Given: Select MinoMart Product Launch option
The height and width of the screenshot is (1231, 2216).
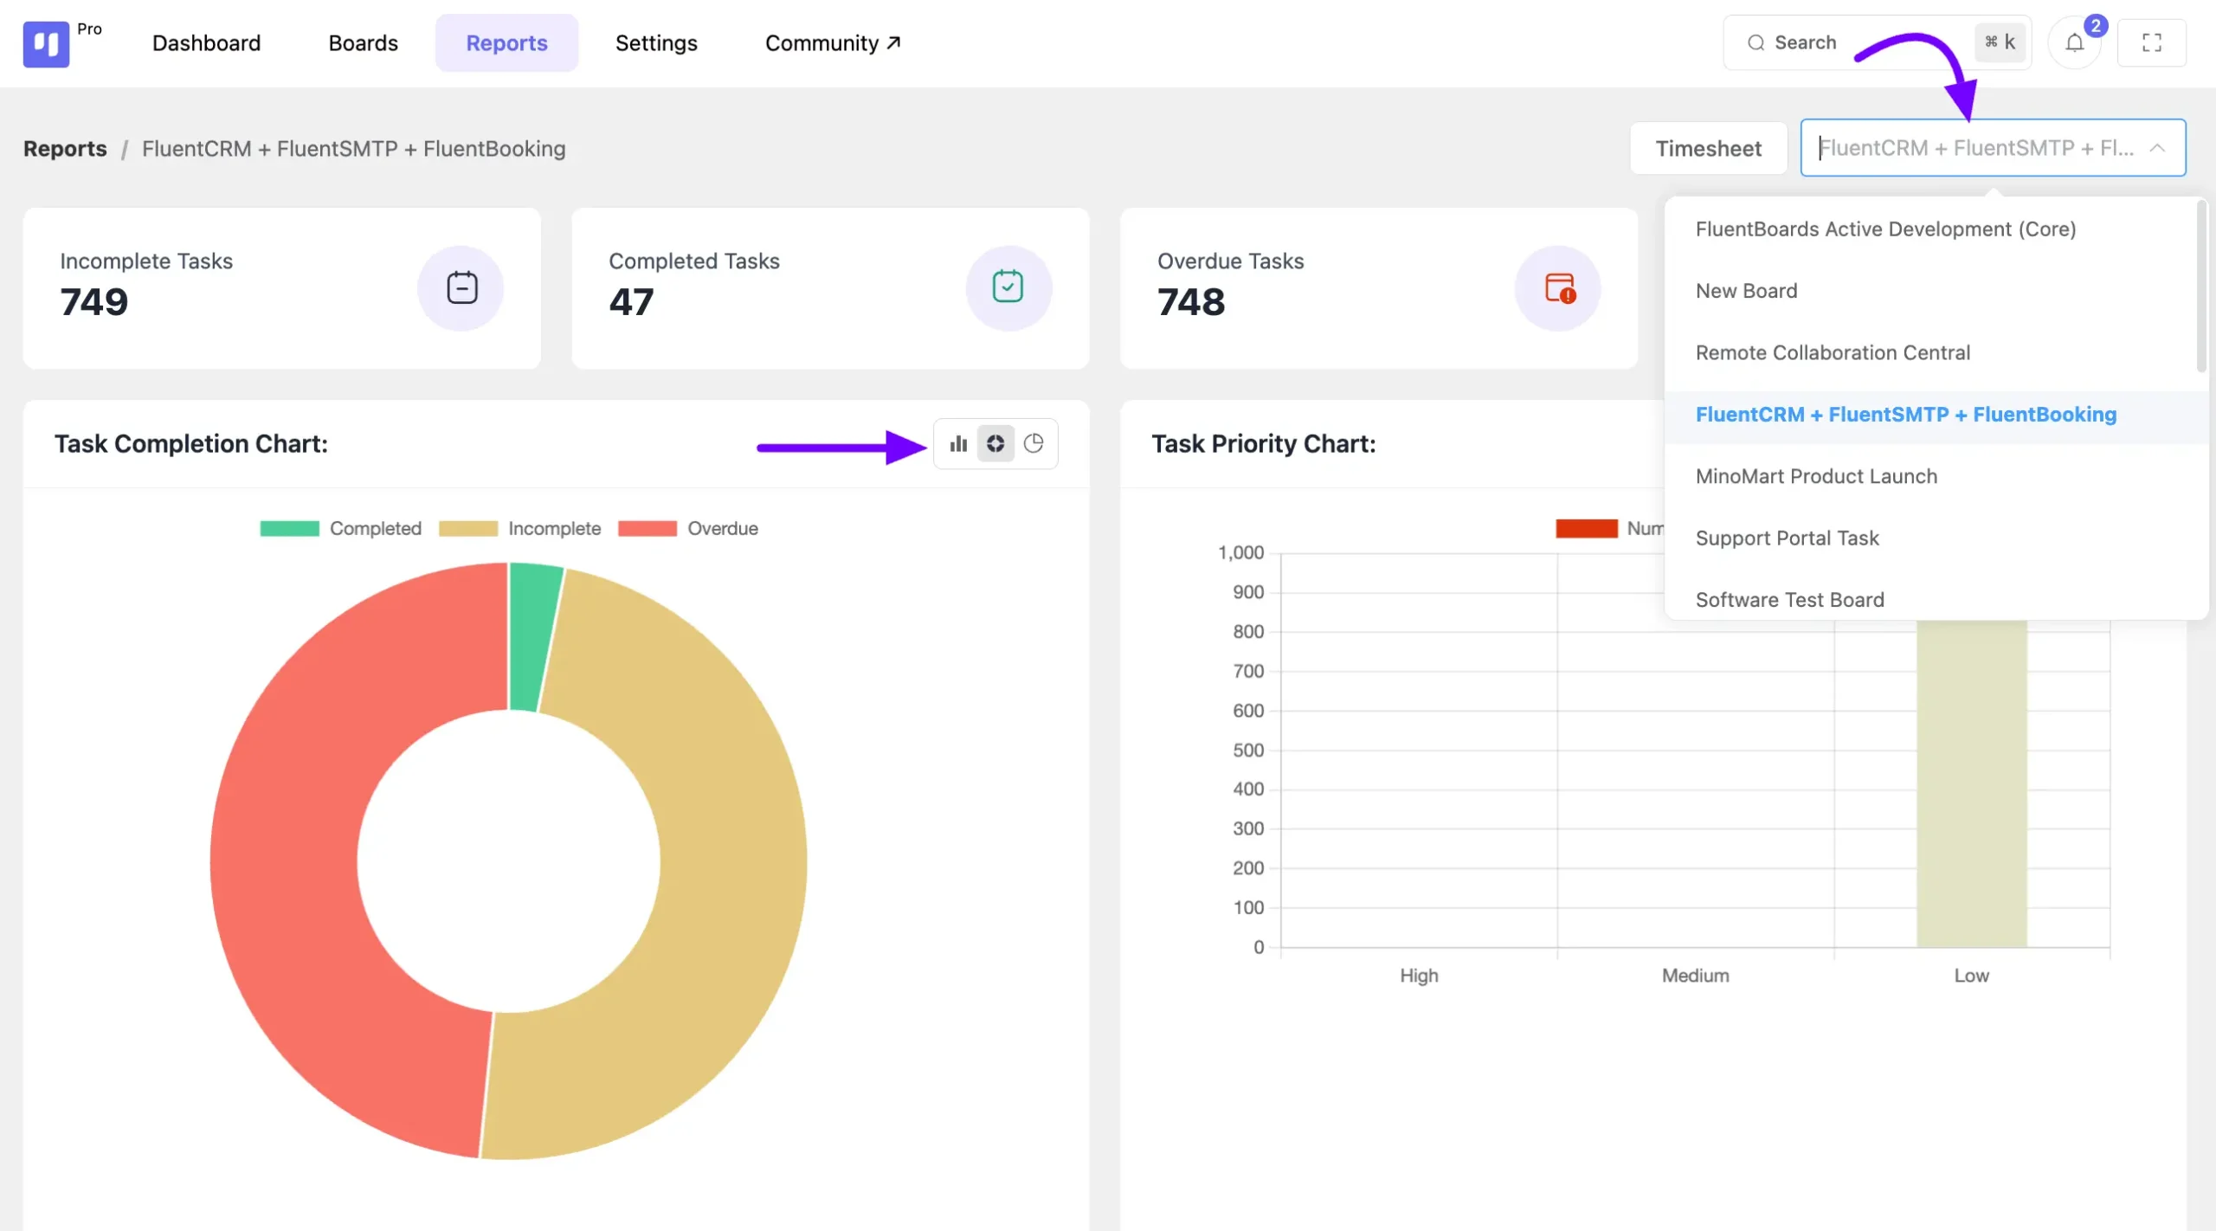Looking at the screenshot, I should pos(1936,476).
